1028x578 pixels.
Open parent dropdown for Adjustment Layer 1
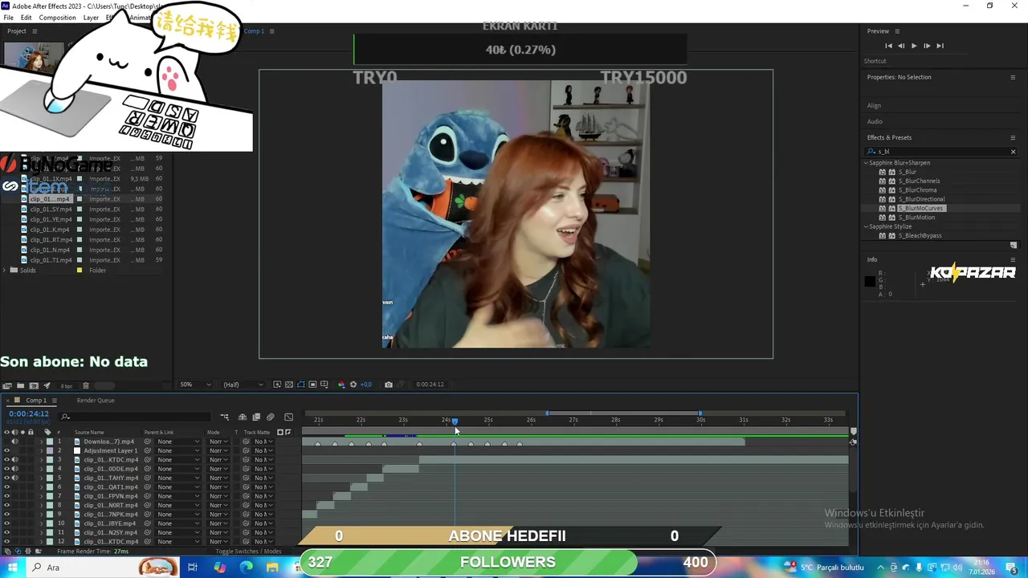[x=178, y=451]
